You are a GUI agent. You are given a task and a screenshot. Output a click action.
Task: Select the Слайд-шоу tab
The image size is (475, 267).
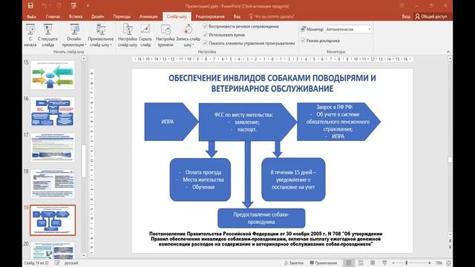tap(177, 16)
